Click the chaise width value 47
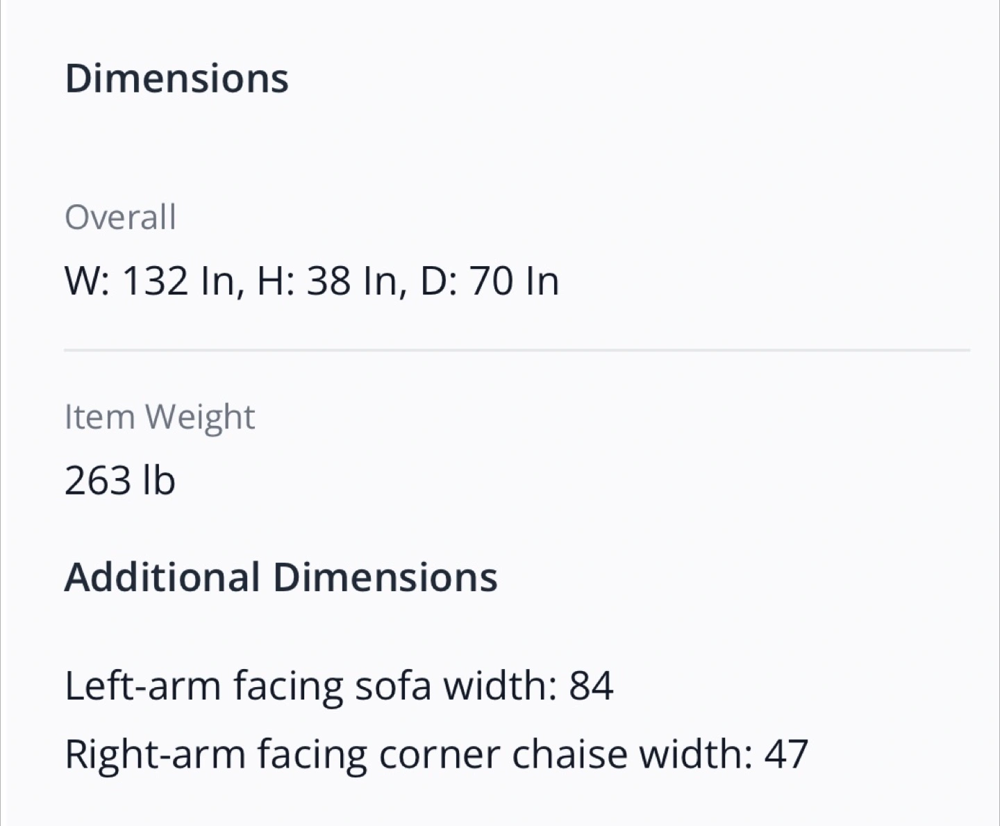Viewport: 1000px width, 826px height. (786, 754)
